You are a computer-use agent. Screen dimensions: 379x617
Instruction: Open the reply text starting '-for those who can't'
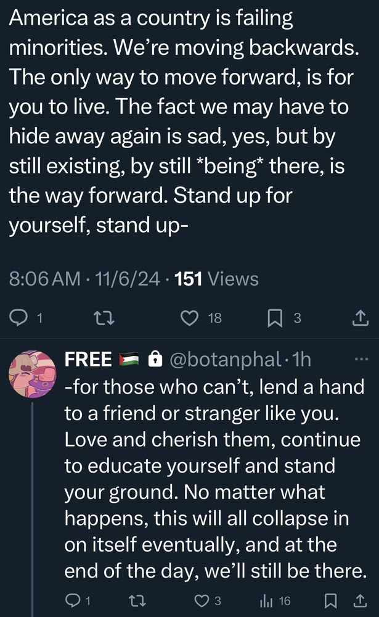pyautogui.click(x=216, y=479)
